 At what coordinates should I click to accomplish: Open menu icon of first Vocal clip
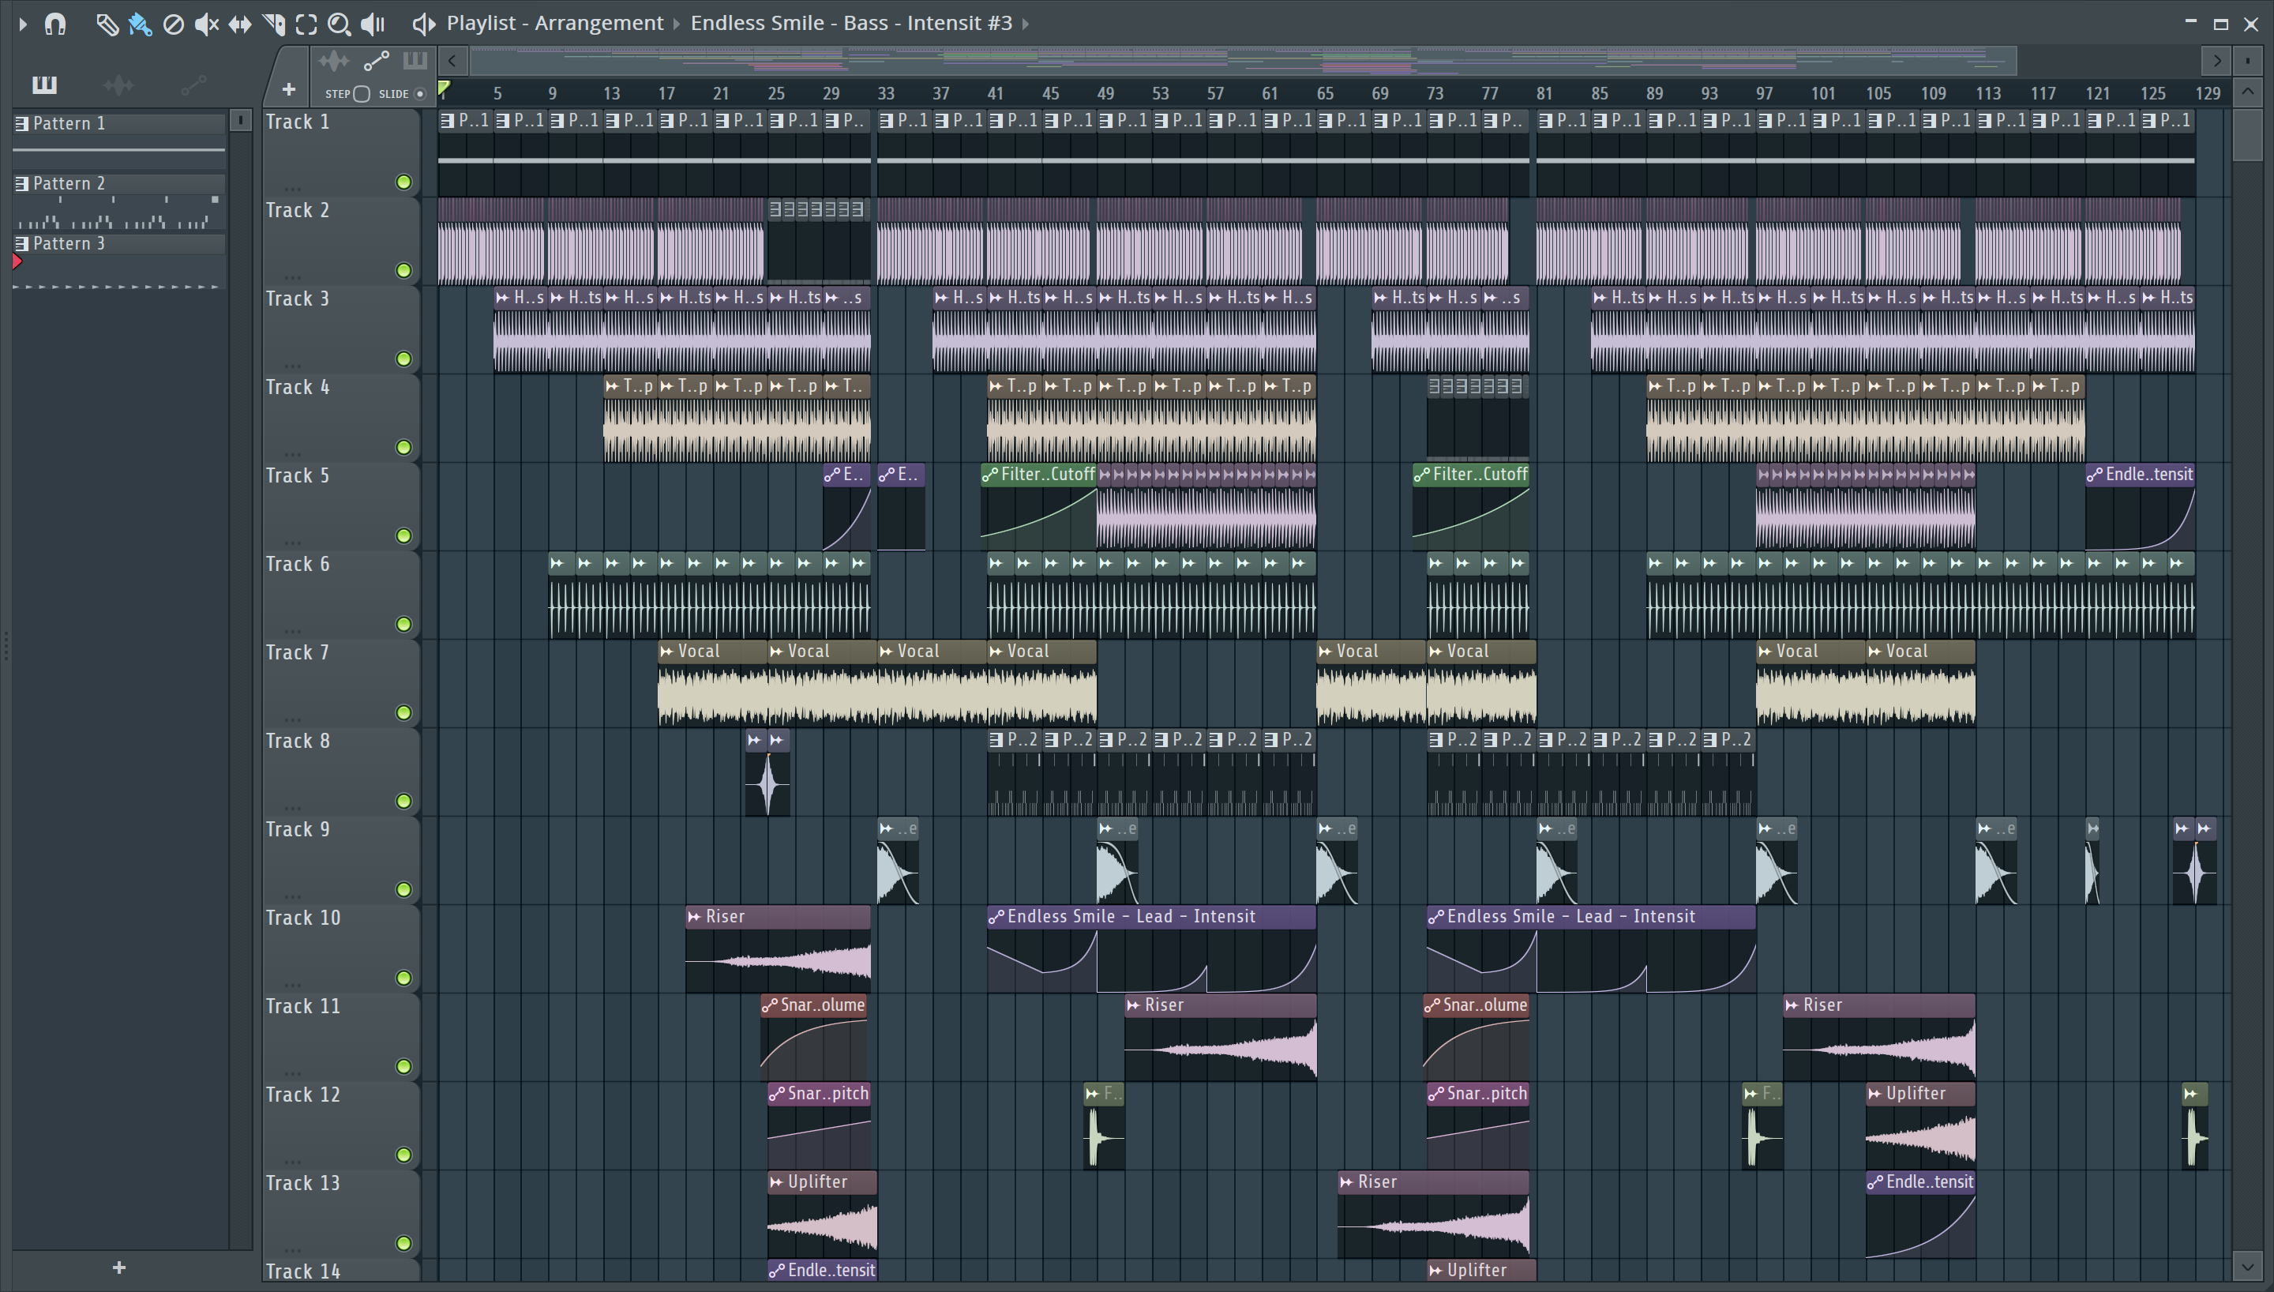pos(667,652)
